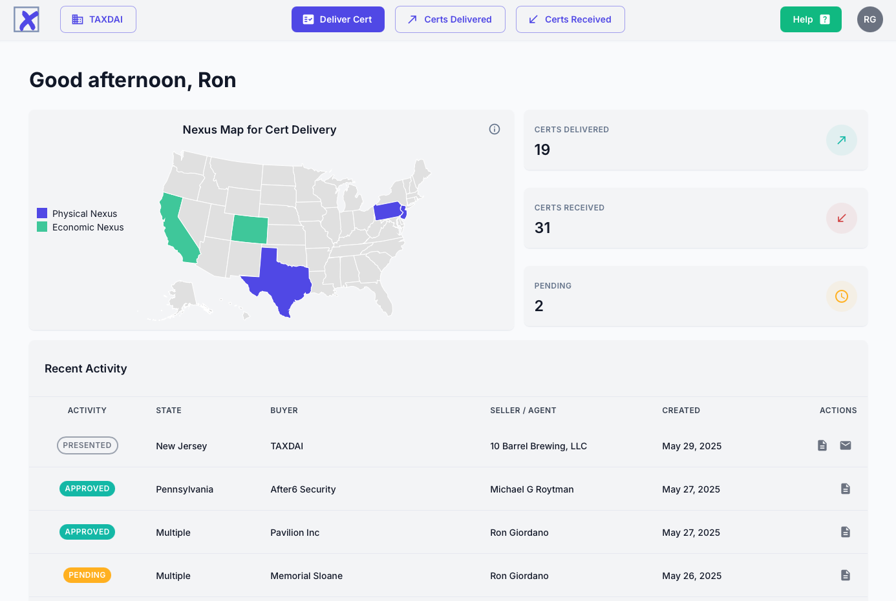Viewport: 896px width, 601px height.
Task: Click Physical Nexus legend color swatch
Action: pos(42,213)
